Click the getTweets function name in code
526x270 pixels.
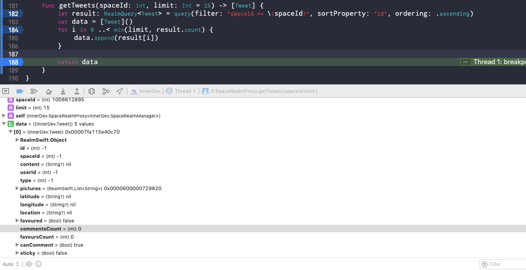[x=78, y=6]
